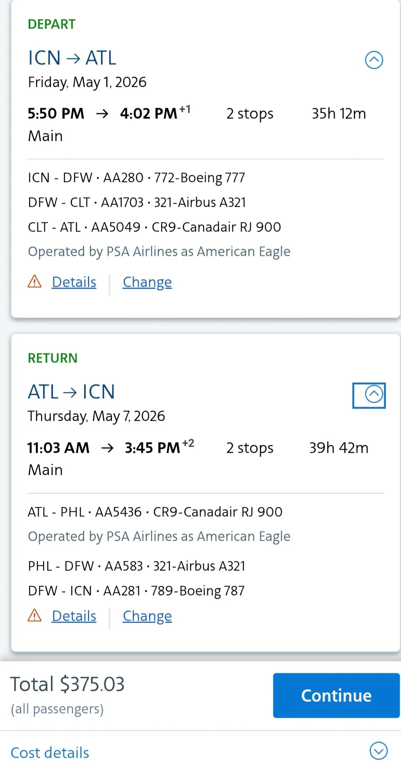401x767 pixels.
Task: View Details for the return flight
Action: (74, 616)
